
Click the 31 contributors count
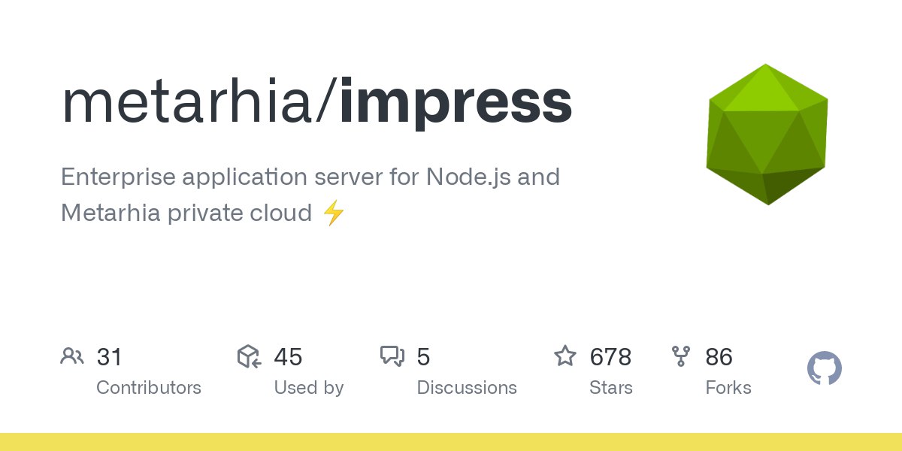click(x=109, y=357)
